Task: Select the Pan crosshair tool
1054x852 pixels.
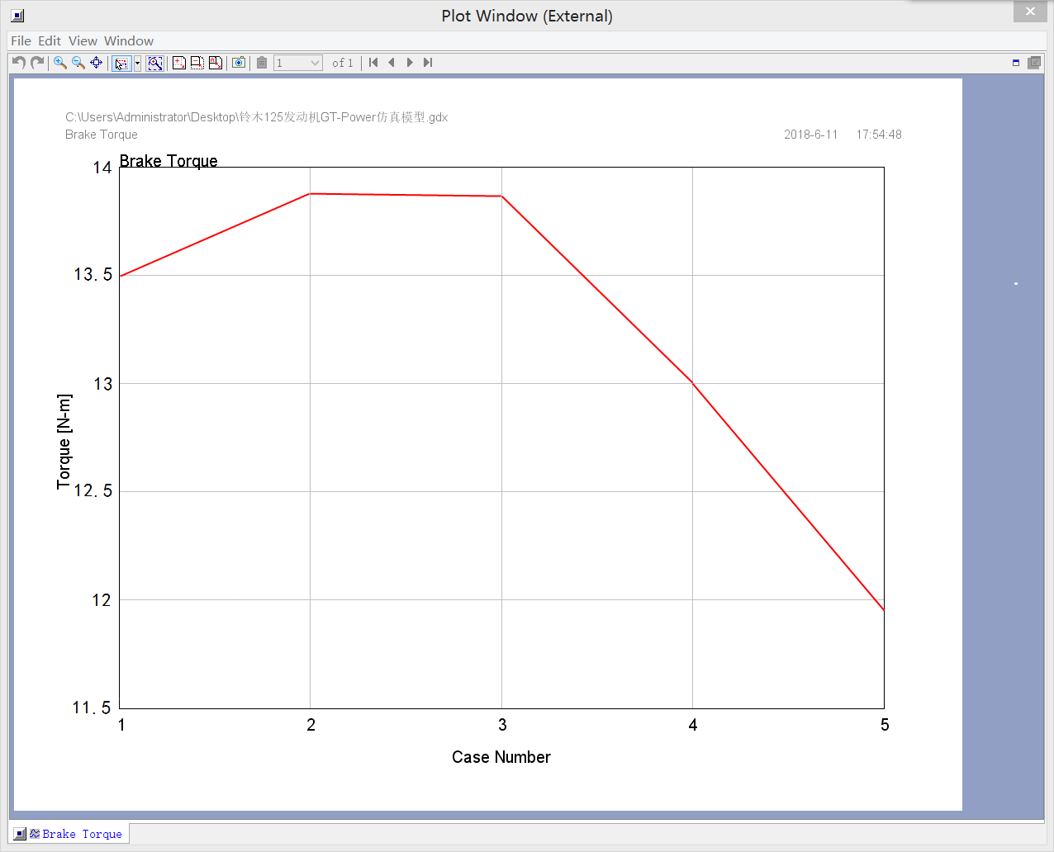Action: pyautogui.click(x=97, y=63)
